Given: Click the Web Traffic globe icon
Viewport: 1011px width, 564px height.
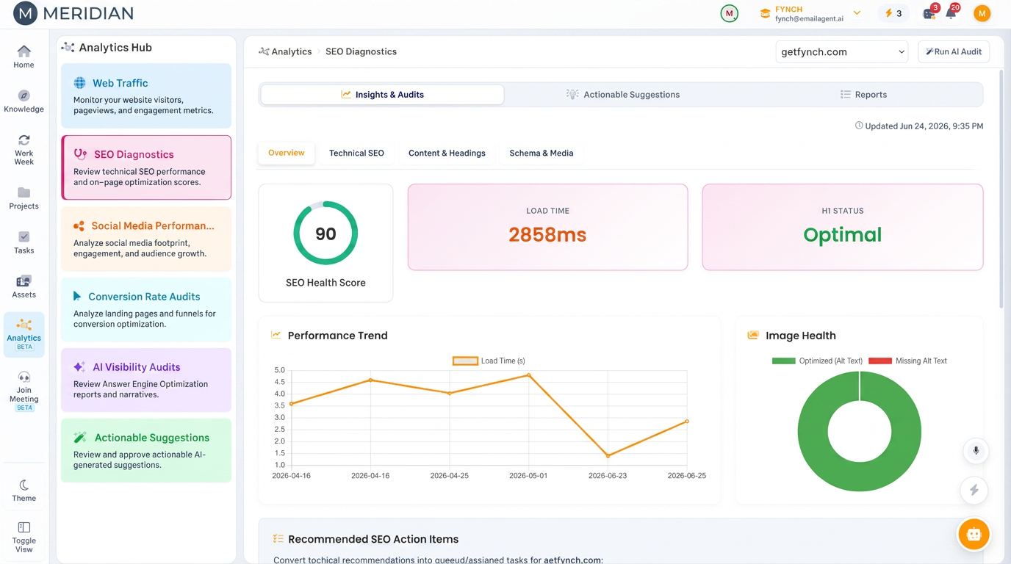Looking at the screenshot, I should pyautogui.click(x=79, y=83).
